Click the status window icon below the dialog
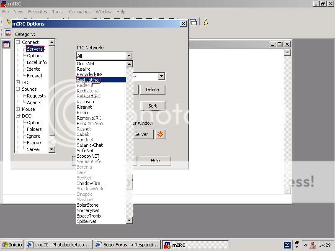The width and height of the screenshot is (335, 251). tap(7, 44)
